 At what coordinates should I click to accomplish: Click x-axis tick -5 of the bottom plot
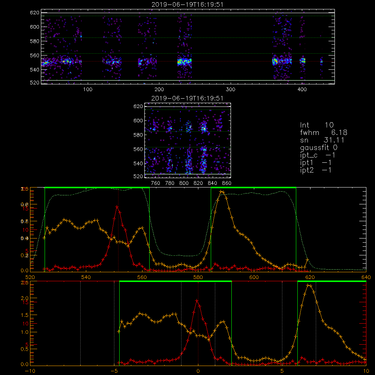pyautogui.click(x=114, y=371)
